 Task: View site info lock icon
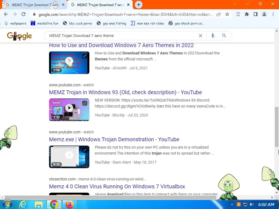[x=34, y=14]
